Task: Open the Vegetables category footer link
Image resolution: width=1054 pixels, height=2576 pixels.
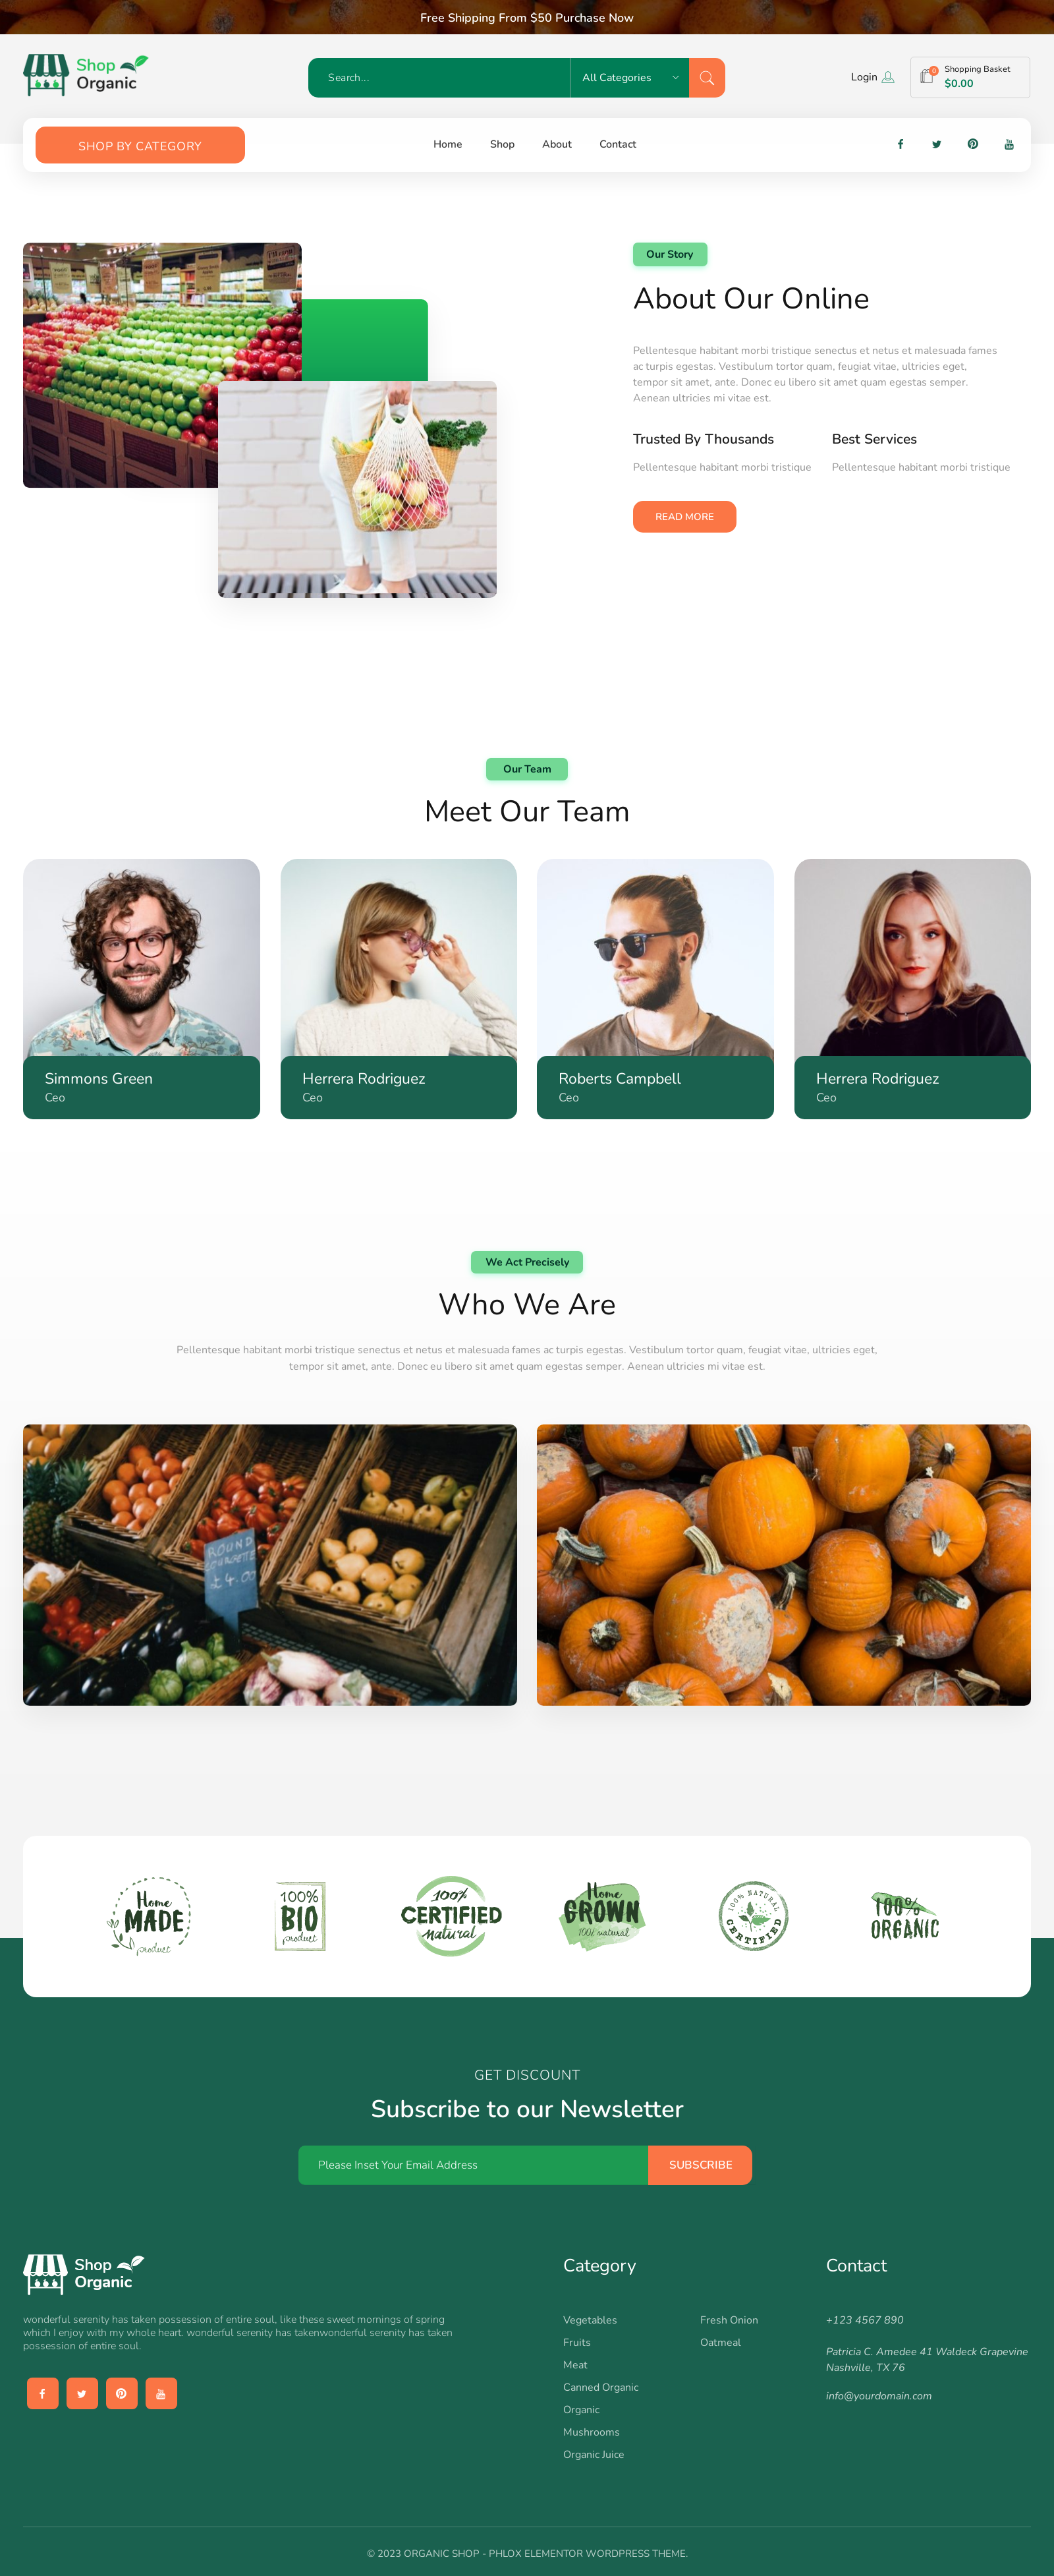Action: pos(590,2320)
